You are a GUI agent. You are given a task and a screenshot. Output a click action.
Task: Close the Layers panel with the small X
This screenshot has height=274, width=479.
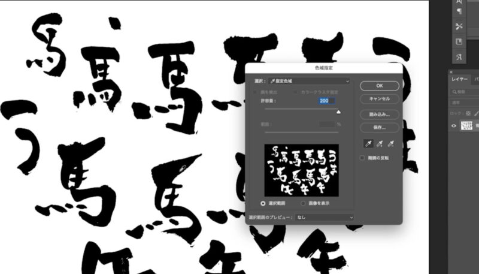point(451,72)
